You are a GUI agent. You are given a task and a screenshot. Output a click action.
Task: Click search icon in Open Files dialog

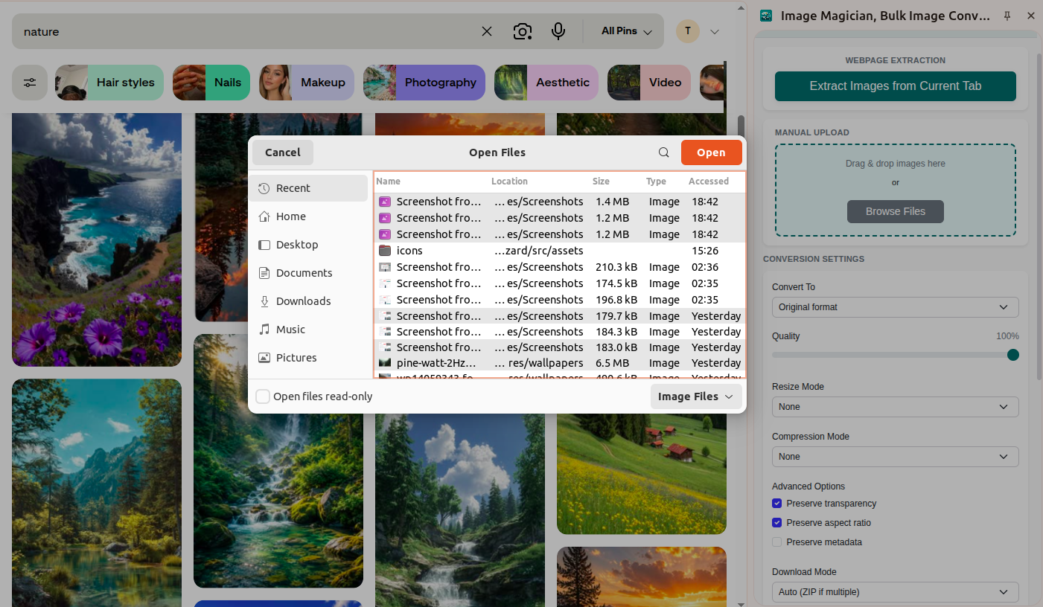664,152
